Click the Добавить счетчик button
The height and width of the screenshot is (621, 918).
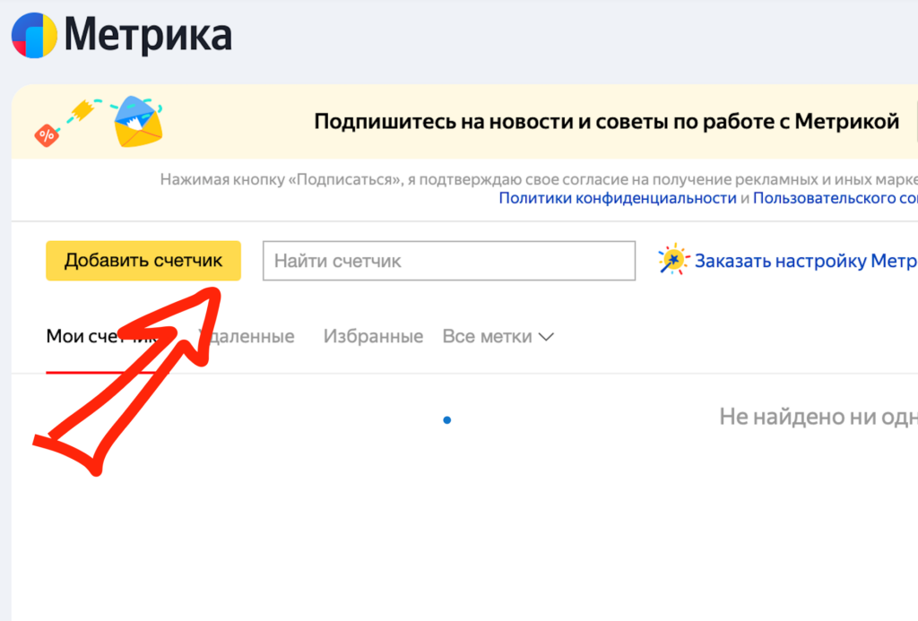(143, 261)
